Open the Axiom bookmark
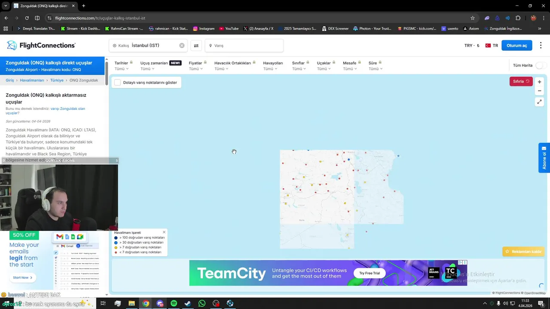The image size is (550, 309). click(471, 29)
